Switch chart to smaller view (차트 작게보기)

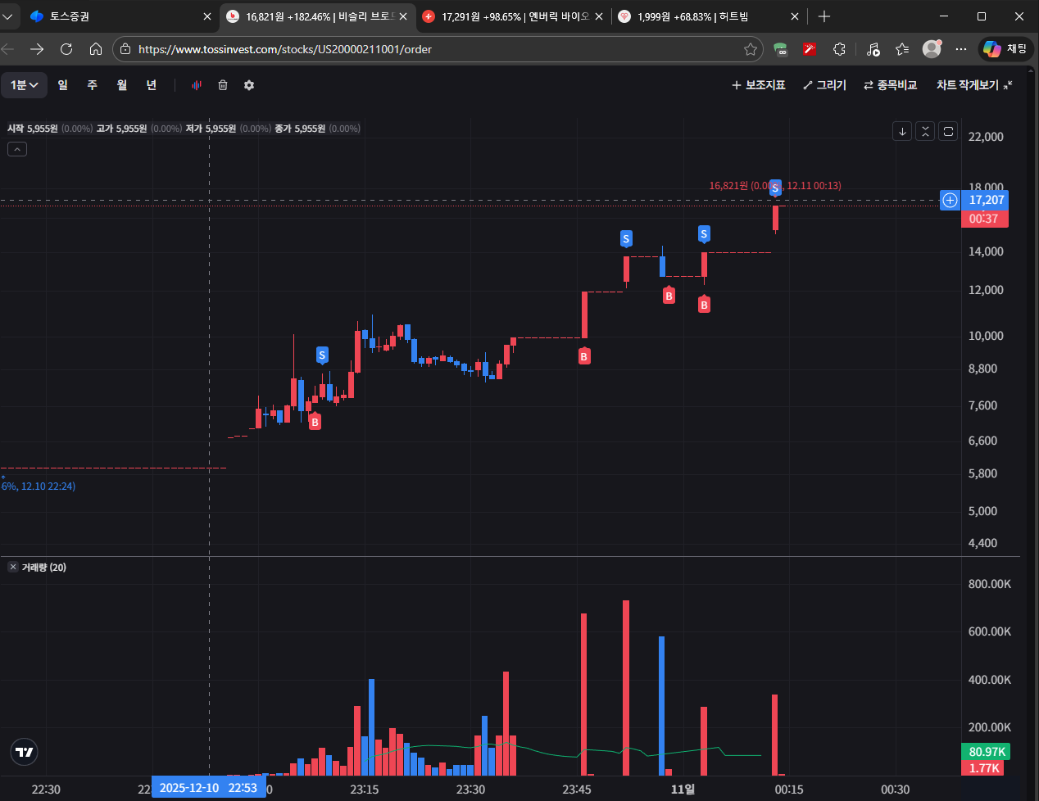974,85
